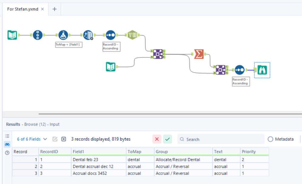Select cell 'Dental feb 23'

[99, 159]
